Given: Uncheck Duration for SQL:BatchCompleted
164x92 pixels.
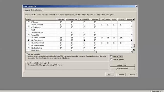Looking at the screenshot, I should tap(121, 38).
